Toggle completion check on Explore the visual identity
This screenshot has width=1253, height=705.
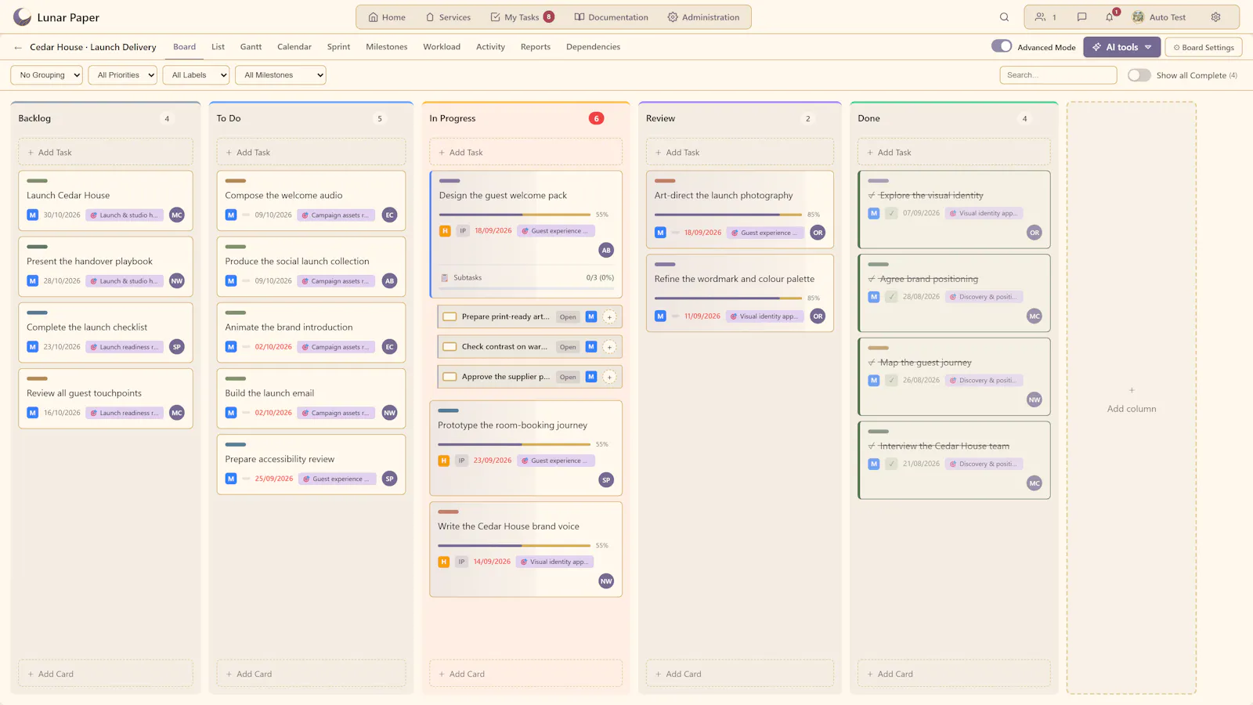click(891, 213)
